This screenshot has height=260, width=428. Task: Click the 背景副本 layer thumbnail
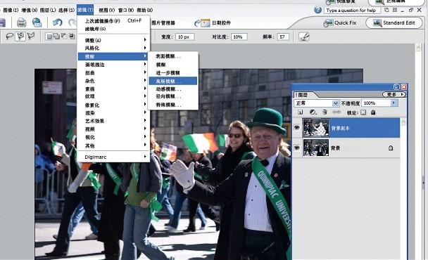[x=316, y=128]
